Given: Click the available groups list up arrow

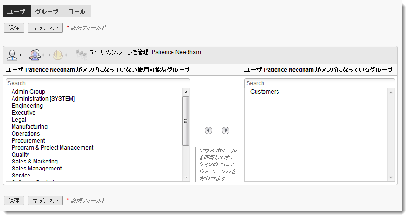Looking at the screenshot, I should [x=186, y=92].
